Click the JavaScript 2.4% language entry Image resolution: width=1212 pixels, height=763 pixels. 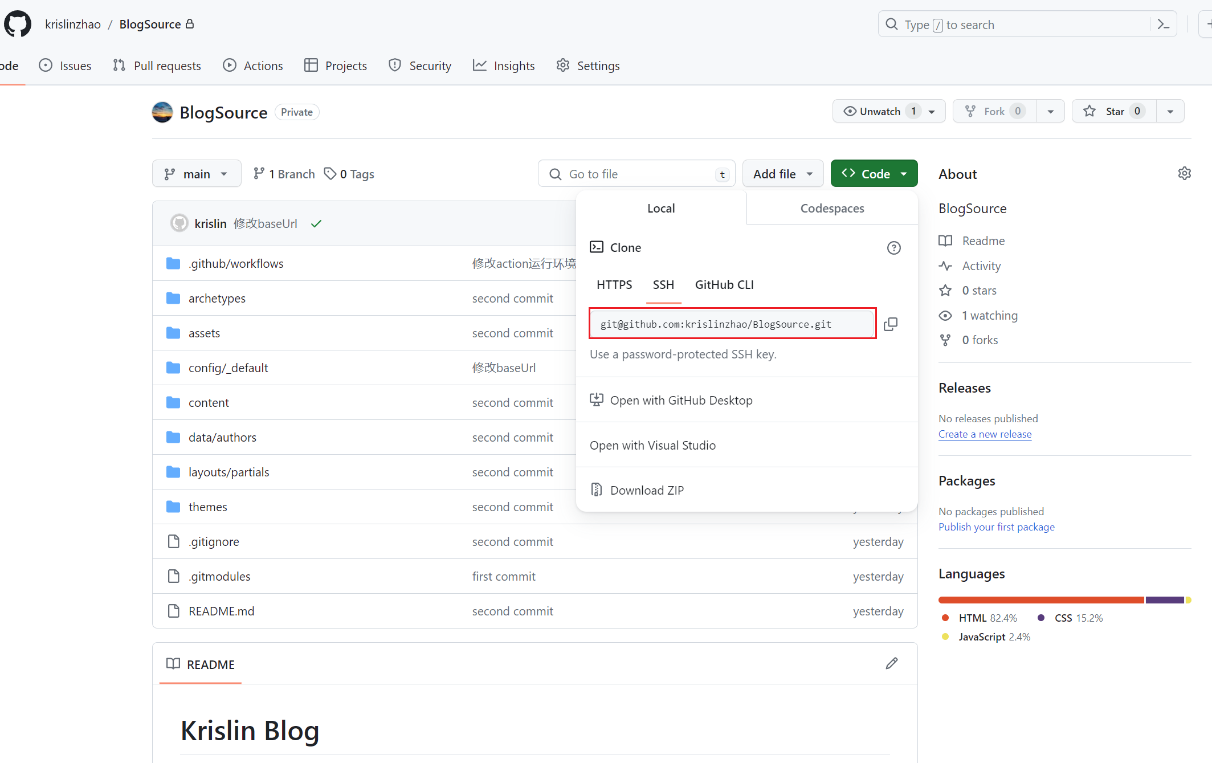click(986, 636)
